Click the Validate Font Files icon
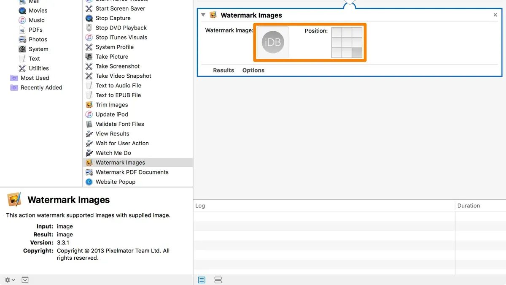The height and width of the screenshot is (285, 506). point(89,124)
